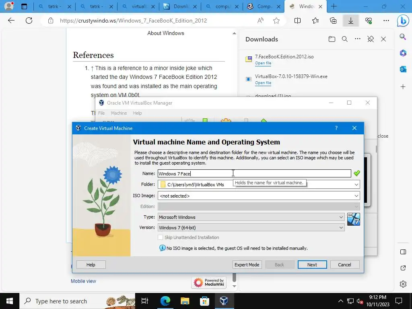The image size is (412, 309).
Task: Expand the ISO Image dropdown
Action: pos(356,196)
